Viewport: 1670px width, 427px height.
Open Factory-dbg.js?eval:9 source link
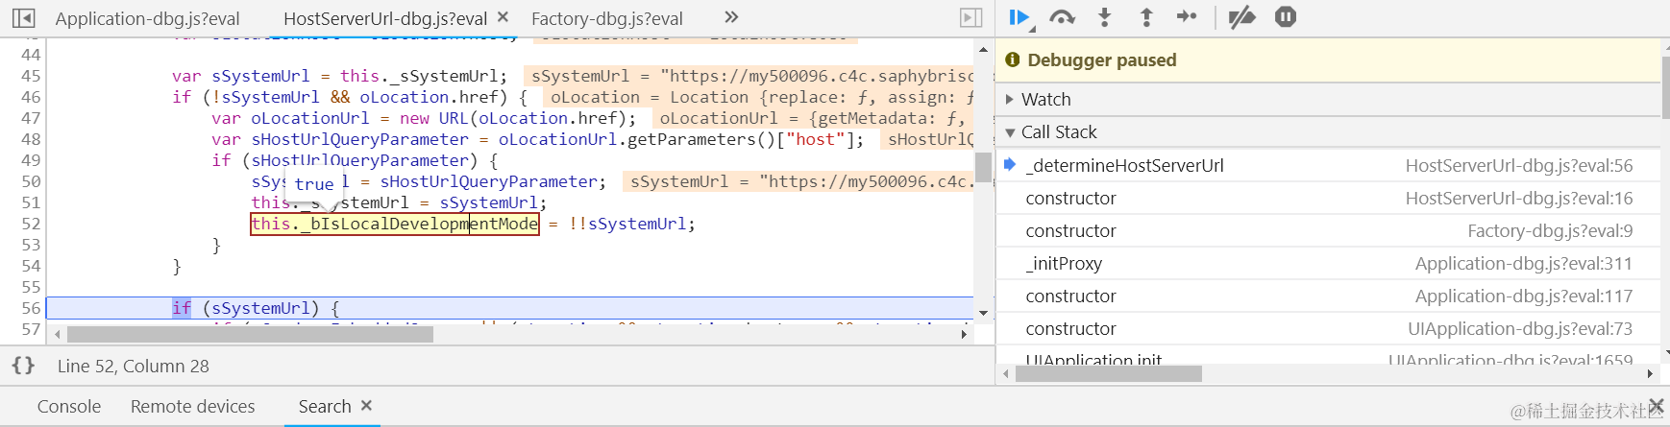1550,231
